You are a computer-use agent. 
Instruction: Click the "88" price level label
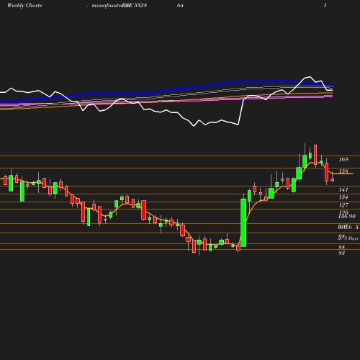pos(342,247)
